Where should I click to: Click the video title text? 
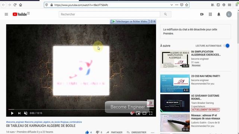[x=41, y=126]
